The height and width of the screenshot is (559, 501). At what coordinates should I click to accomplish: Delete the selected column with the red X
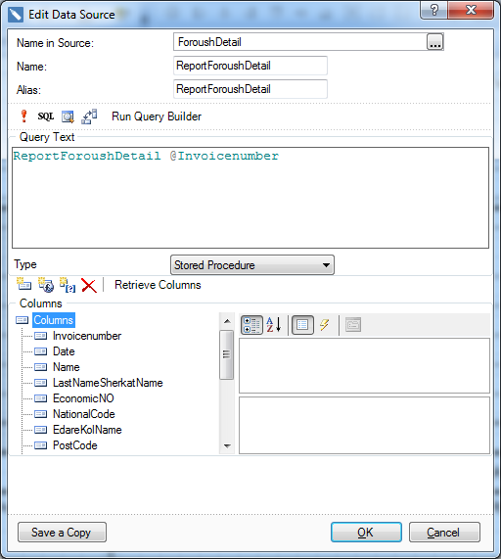(89, 285)
